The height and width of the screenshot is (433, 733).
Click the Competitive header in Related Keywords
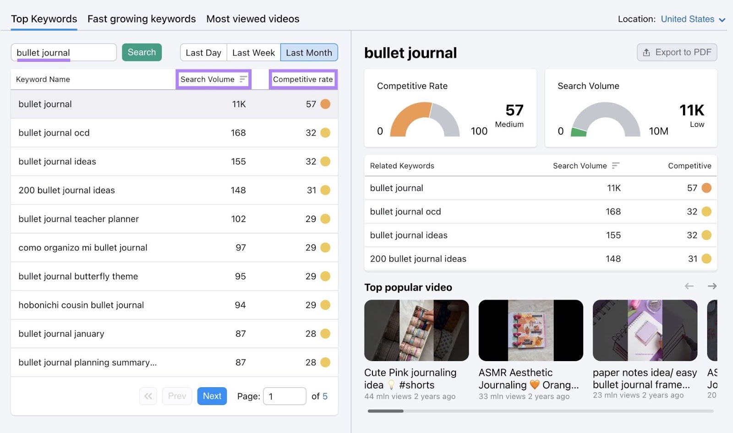689,166
